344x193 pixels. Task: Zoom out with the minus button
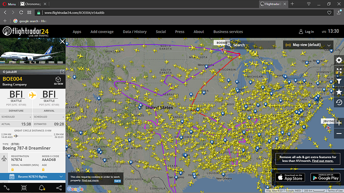(x=339, y=134)
